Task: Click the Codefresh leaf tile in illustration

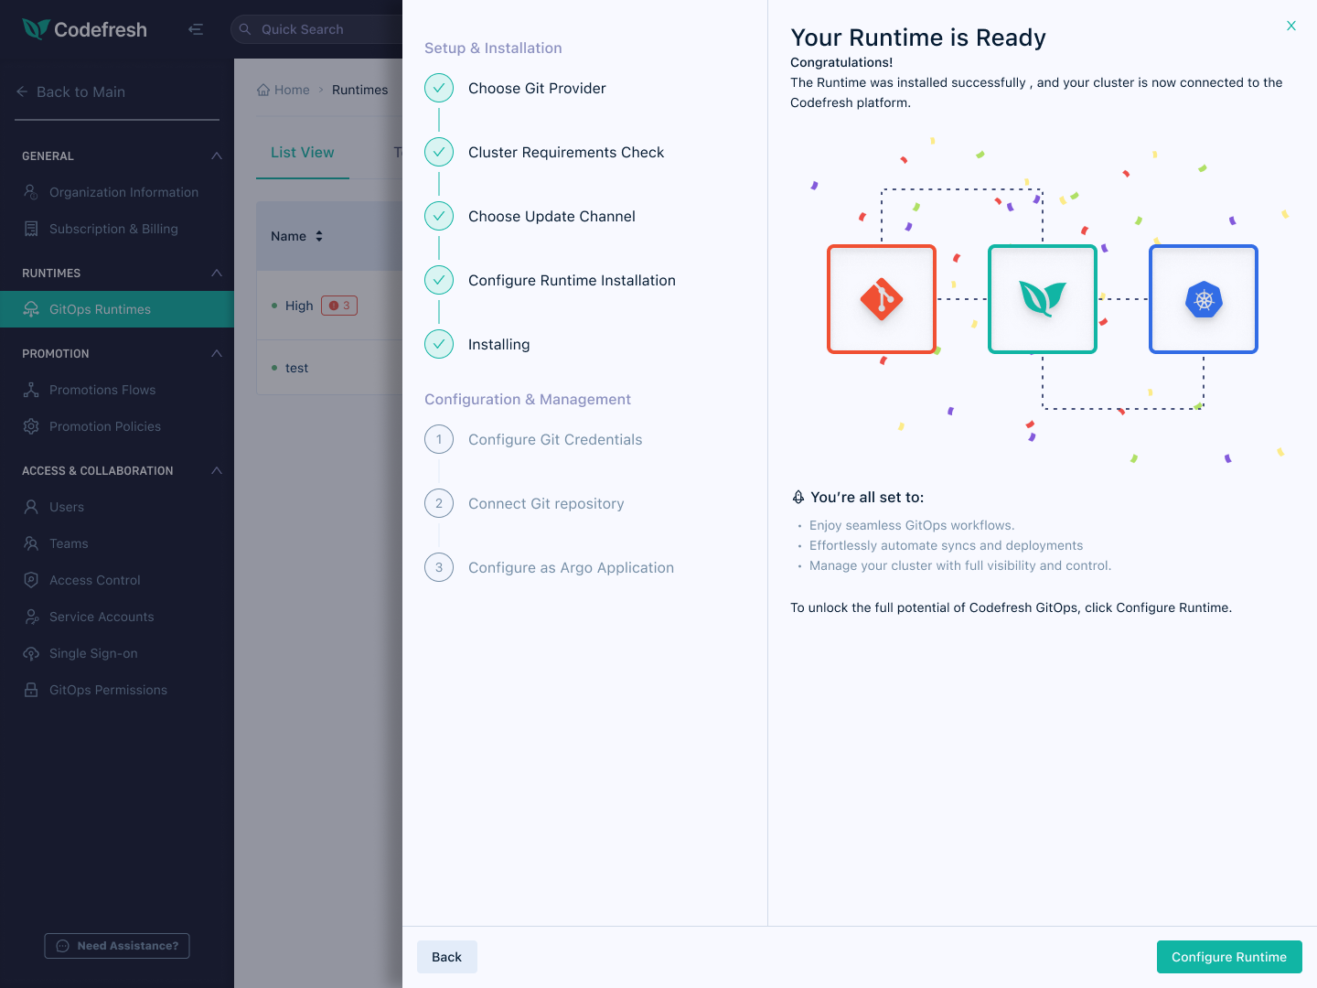Action: click(x=1043, y=299)
